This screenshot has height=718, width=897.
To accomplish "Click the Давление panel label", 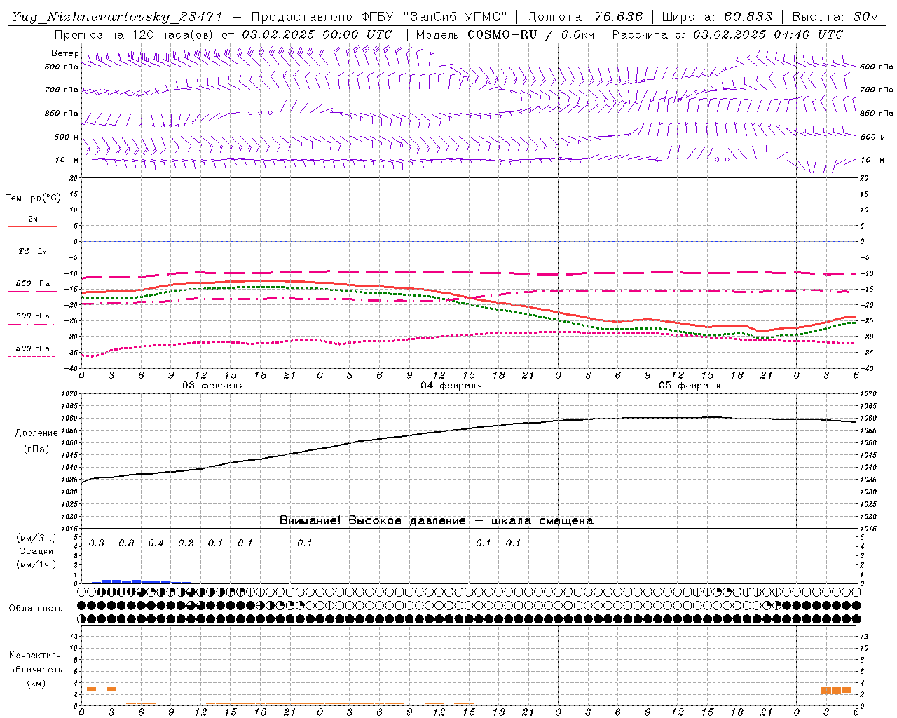I will pos(36,433).
